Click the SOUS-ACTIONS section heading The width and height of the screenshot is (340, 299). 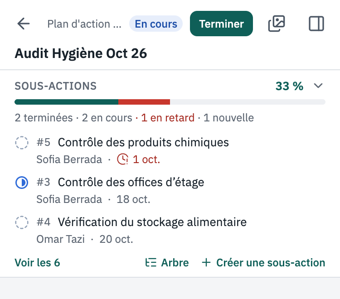tap(55, 86)
